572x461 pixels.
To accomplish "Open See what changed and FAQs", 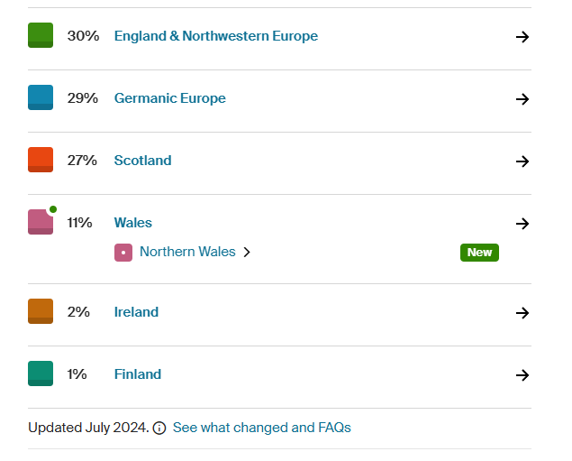I will (x=261, y=428).
